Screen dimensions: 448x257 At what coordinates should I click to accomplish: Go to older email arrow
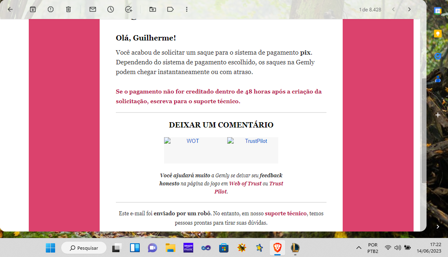click(x=410, y=9)
